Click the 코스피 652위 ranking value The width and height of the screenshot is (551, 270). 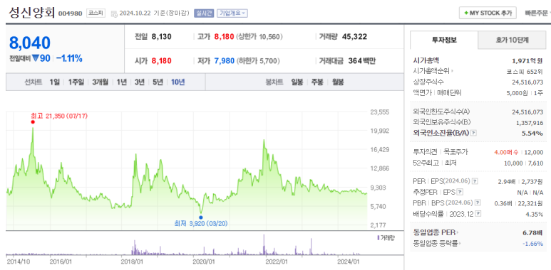click(525, 72)
